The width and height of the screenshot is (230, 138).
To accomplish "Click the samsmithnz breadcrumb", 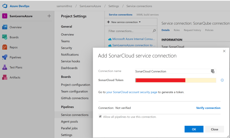I will [64, 6].
